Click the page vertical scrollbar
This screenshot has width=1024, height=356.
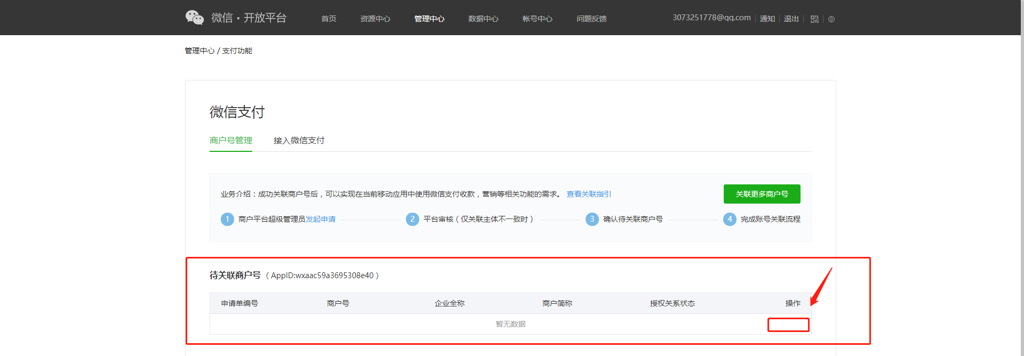pos(1022,178)
